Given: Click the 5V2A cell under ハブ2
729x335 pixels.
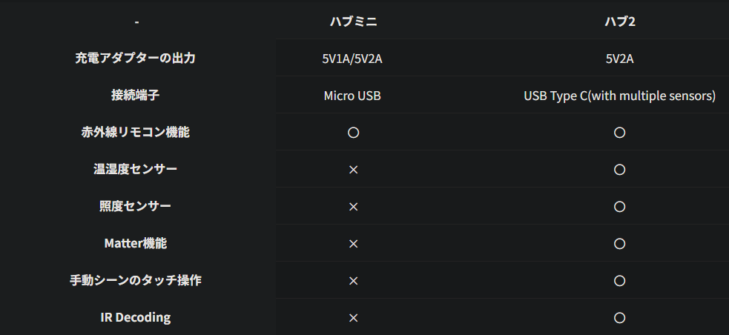Looking at the screenshot, I should click(x=620, y=59).
